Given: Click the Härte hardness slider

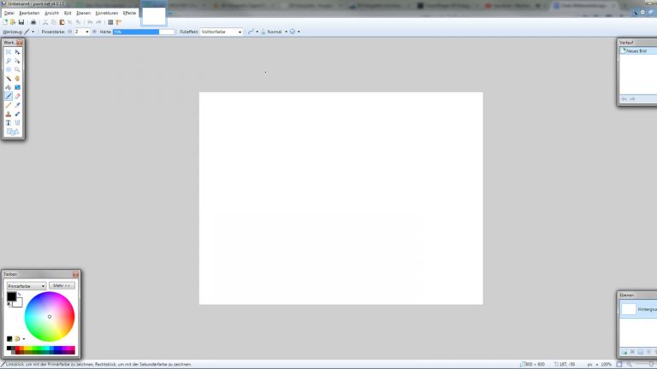Looking at the screenshot, I should tap(143, 32).
